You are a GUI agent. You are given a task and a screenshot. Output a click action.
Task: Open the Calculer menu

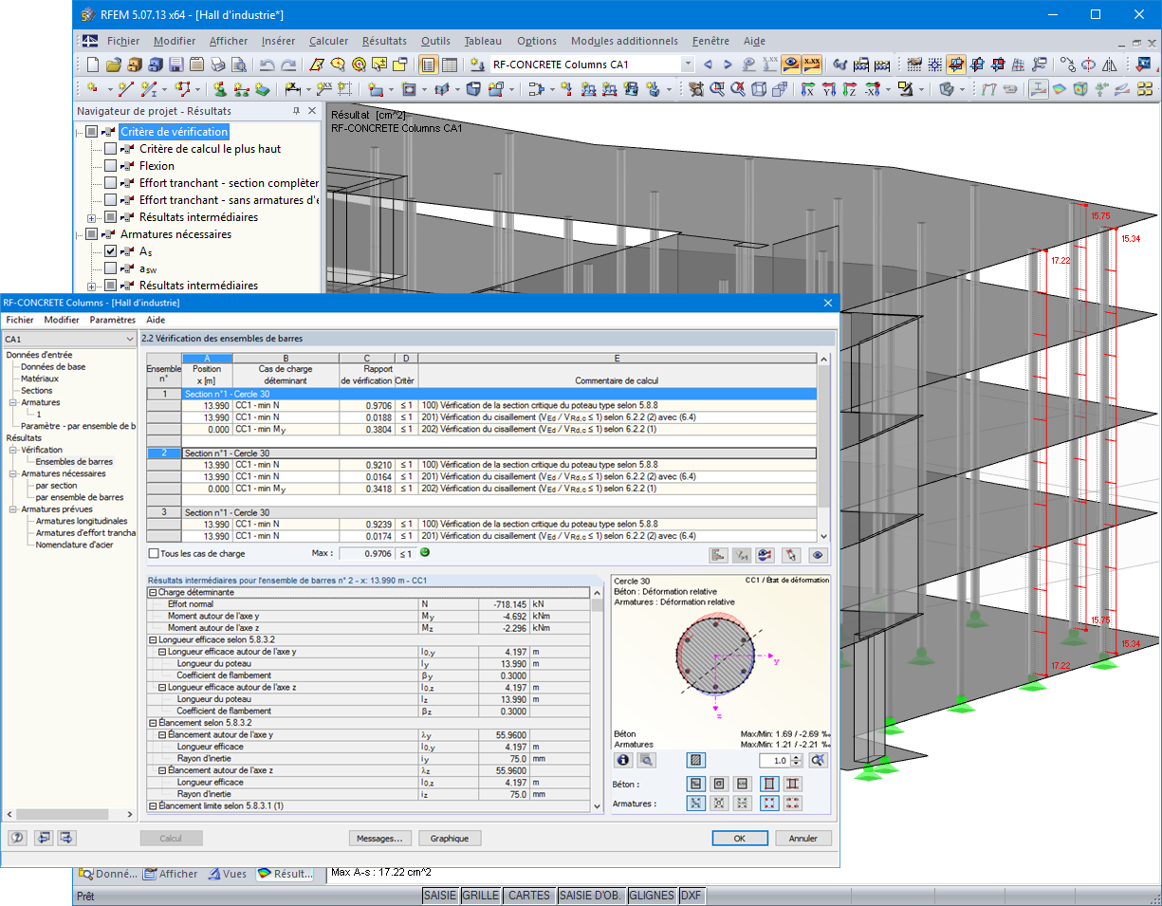(x=328, y=41)
